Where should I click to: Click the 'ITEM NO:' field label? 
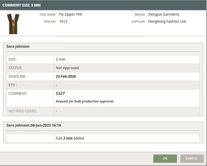(50, 22)
